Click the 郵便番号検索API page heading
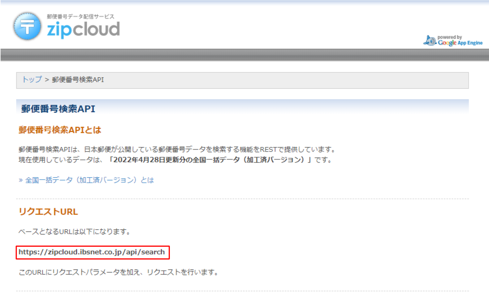 pos(58,109)
